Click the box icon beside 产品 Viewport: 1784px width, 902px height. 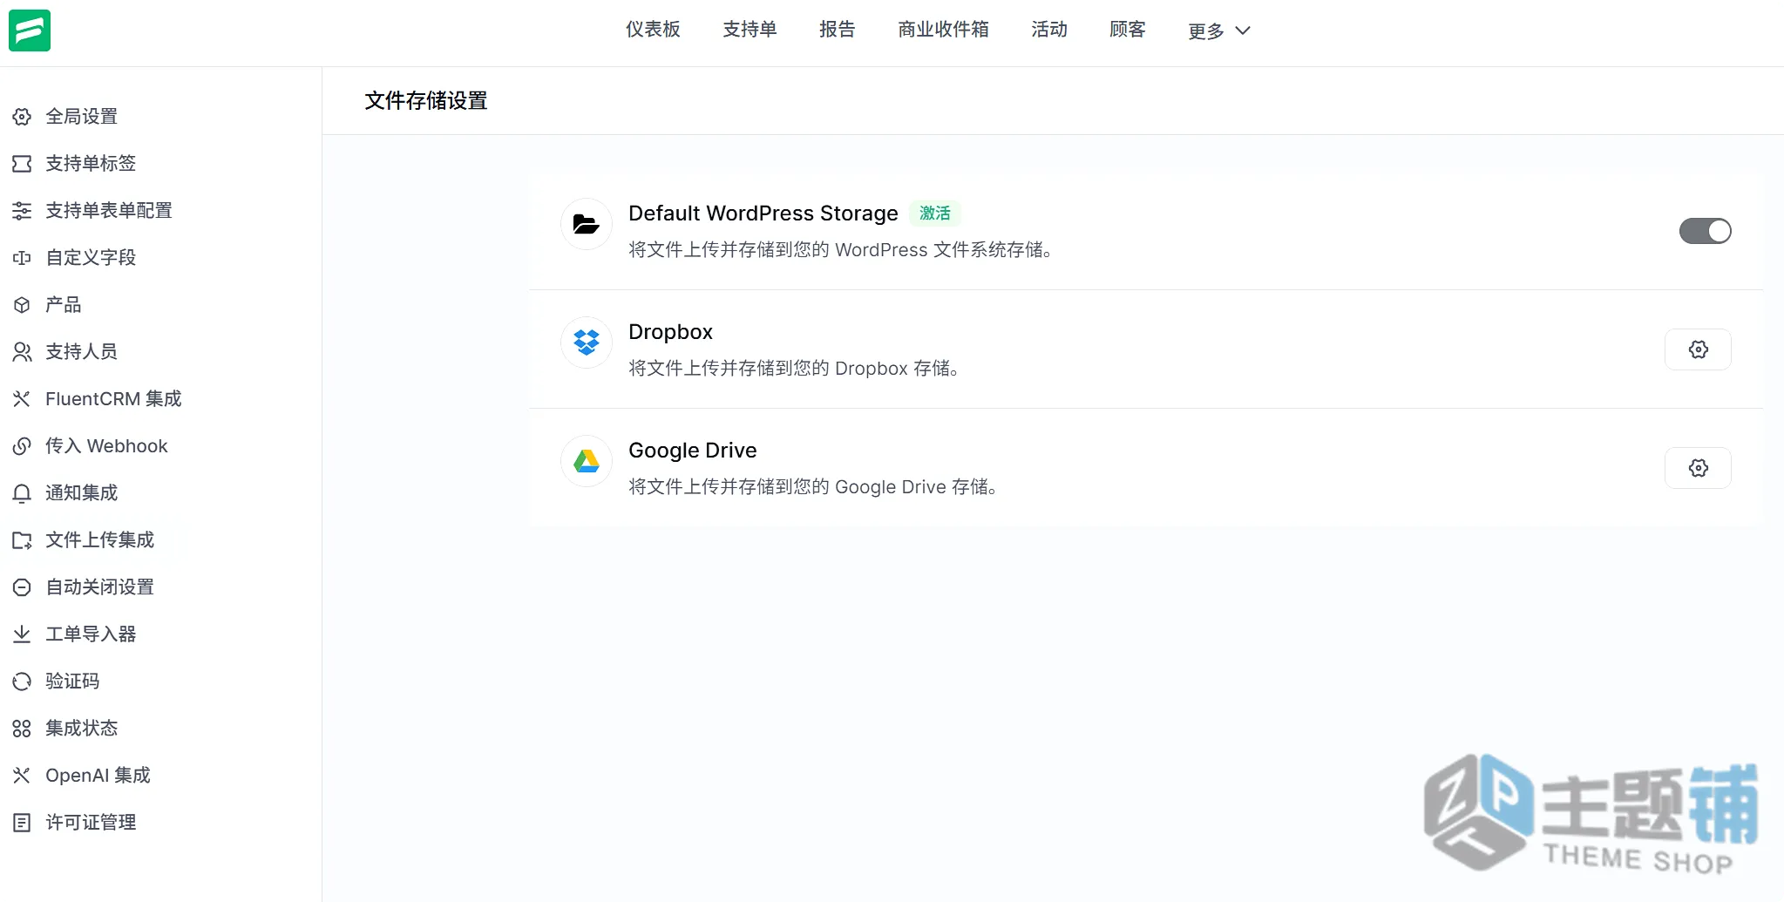click(22, 305)
